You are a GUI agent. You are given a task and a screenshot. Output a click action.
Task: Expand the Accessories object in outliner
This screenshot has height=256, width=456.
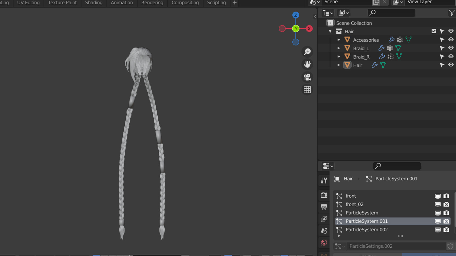(339, 40)
